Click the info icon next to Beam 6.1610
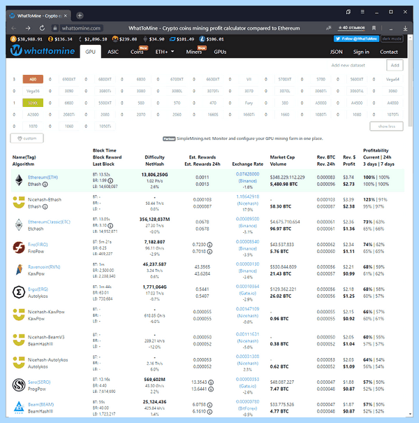This screenshot has width=419, height=423. pyautogui.click(x=209, y=412)
